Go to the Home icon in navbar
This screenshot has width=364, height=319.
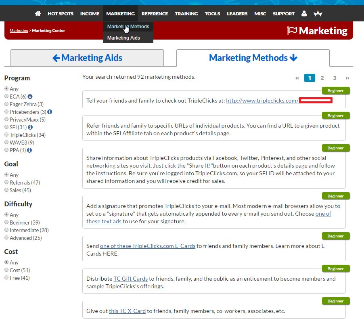pos(38,13)
